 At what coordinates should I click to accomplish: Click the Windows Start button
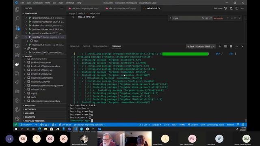pos(16,129)
